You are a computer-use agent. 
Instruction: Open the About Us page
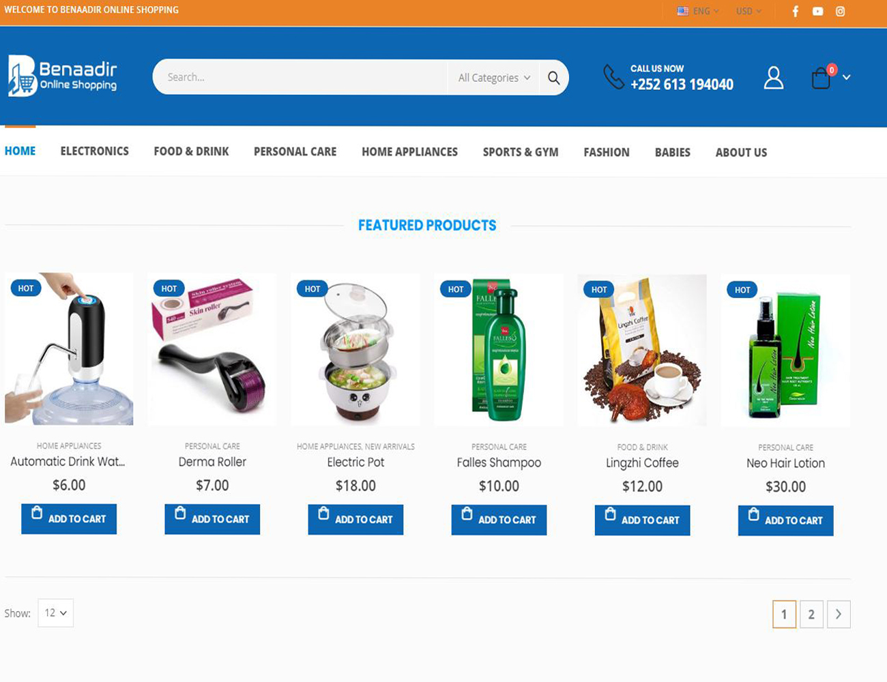pyautogui.click(x=741, y=152)
